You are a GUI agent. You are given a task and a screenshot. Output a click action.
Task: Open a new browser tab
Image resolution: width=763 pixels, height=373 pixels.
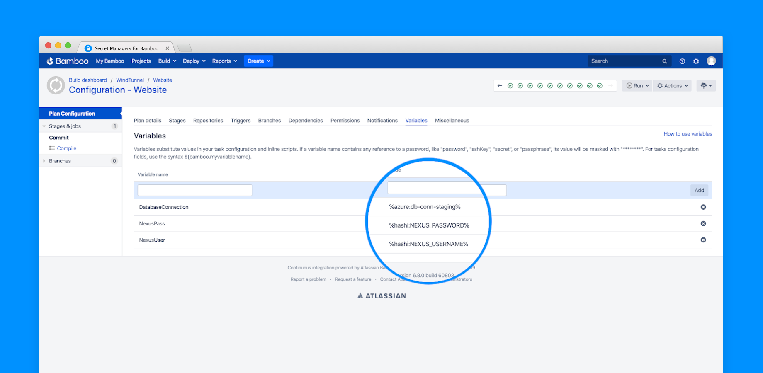(x=184, y=48)
